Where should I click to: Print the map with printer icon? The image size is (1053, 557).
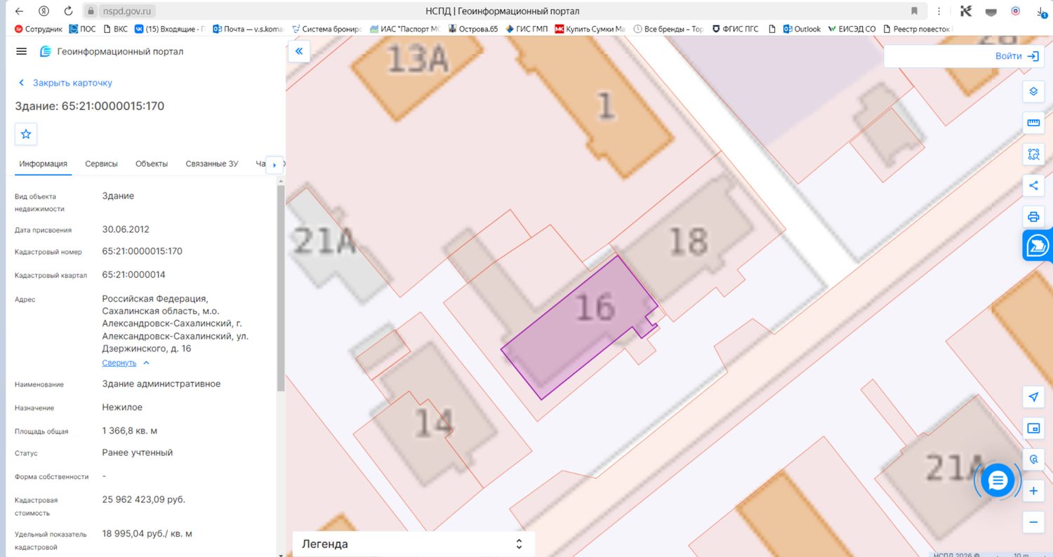click(1033, 216)
